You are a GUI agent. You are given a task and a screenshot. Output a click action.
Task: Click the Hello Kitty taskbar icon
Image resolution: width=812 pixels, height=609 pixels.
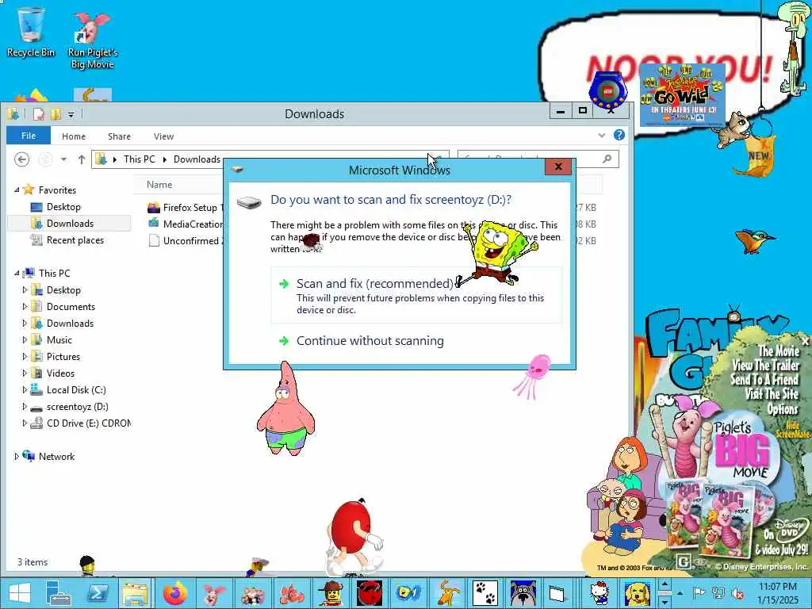[599, 593]
